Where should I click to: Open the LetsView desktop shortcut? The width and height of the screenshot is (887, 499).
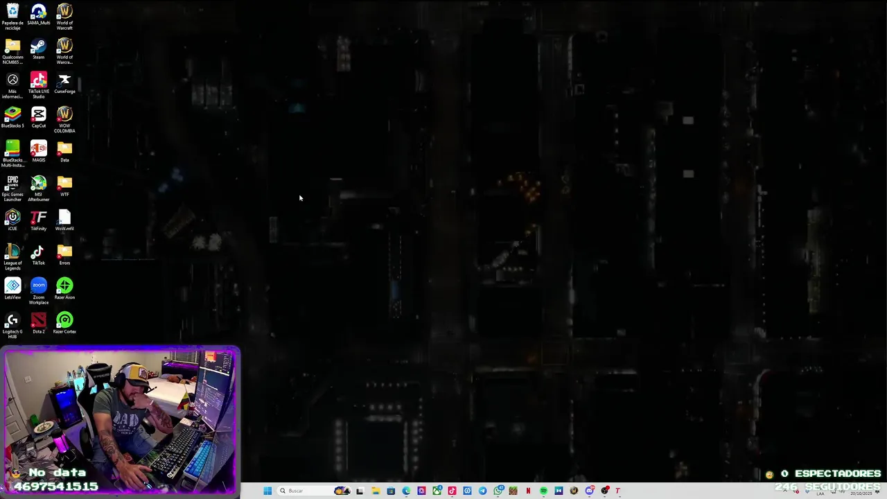12,289
